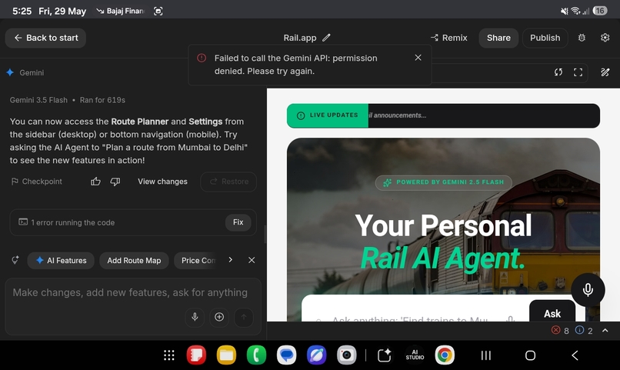Open the console info count indicator
The width and height of the screenshot is (620, 370).
click(584, 331)
